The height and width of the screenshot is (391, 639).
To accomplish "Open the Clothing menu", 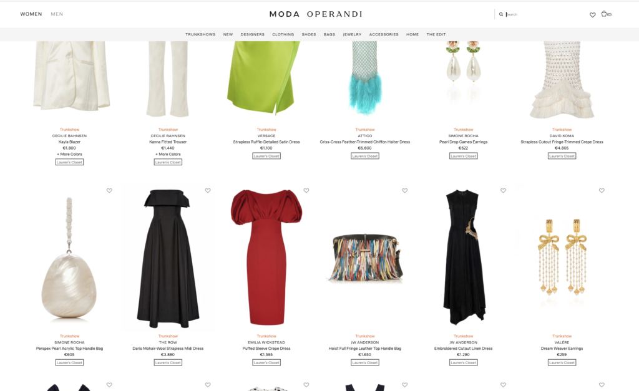I will 283,35.
